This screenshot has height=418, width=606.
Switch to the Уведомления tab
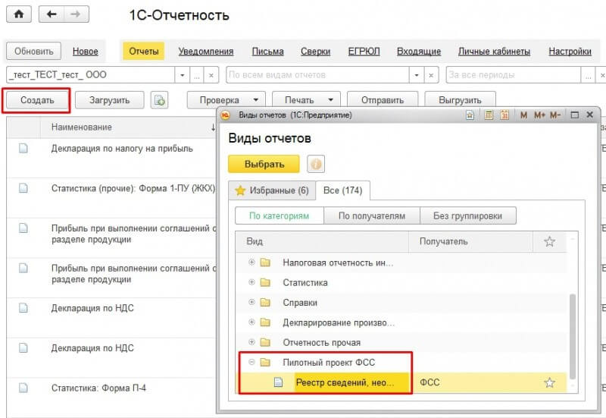point(205,52)
